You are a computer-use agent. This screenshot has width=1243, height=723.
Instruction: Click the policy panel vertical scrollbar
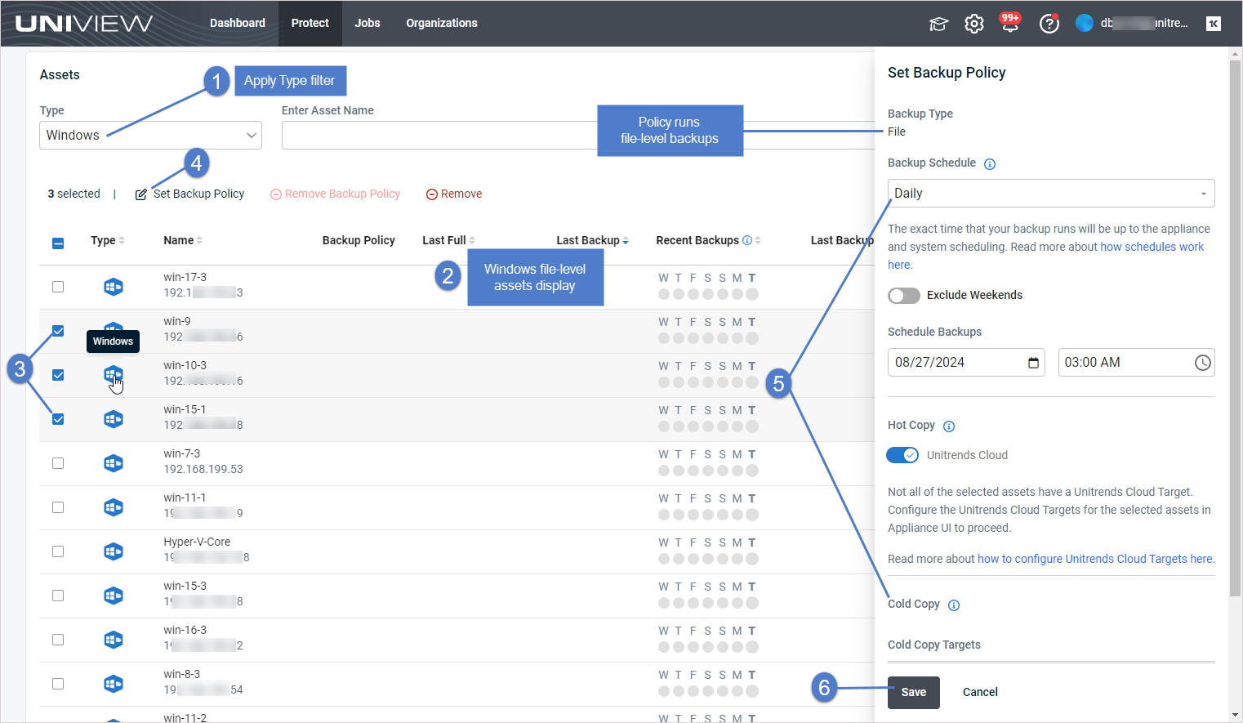[x=1235, y=327]
